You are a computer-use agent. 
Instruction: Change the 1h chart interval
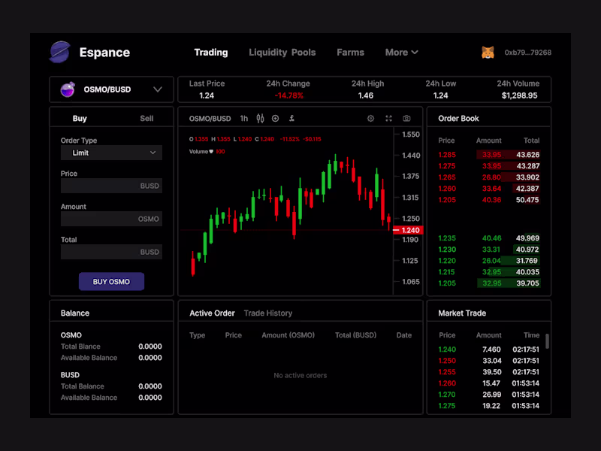tap(243, 119)
